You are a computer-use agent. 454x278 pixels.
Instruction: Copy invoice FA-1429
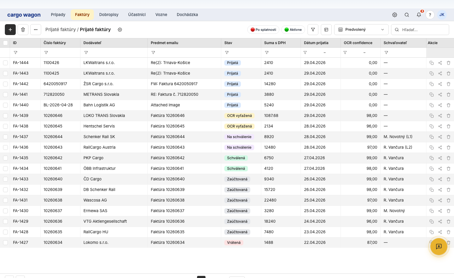pyautogui.click(x=432, y=221)
